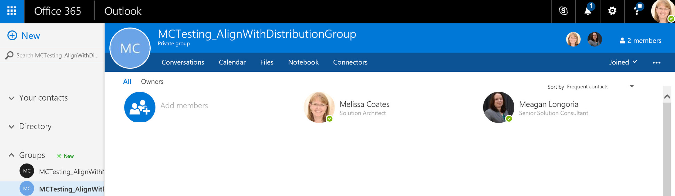Click the Outlook title
Screen dimensions: 675x196
coord(123,11)
